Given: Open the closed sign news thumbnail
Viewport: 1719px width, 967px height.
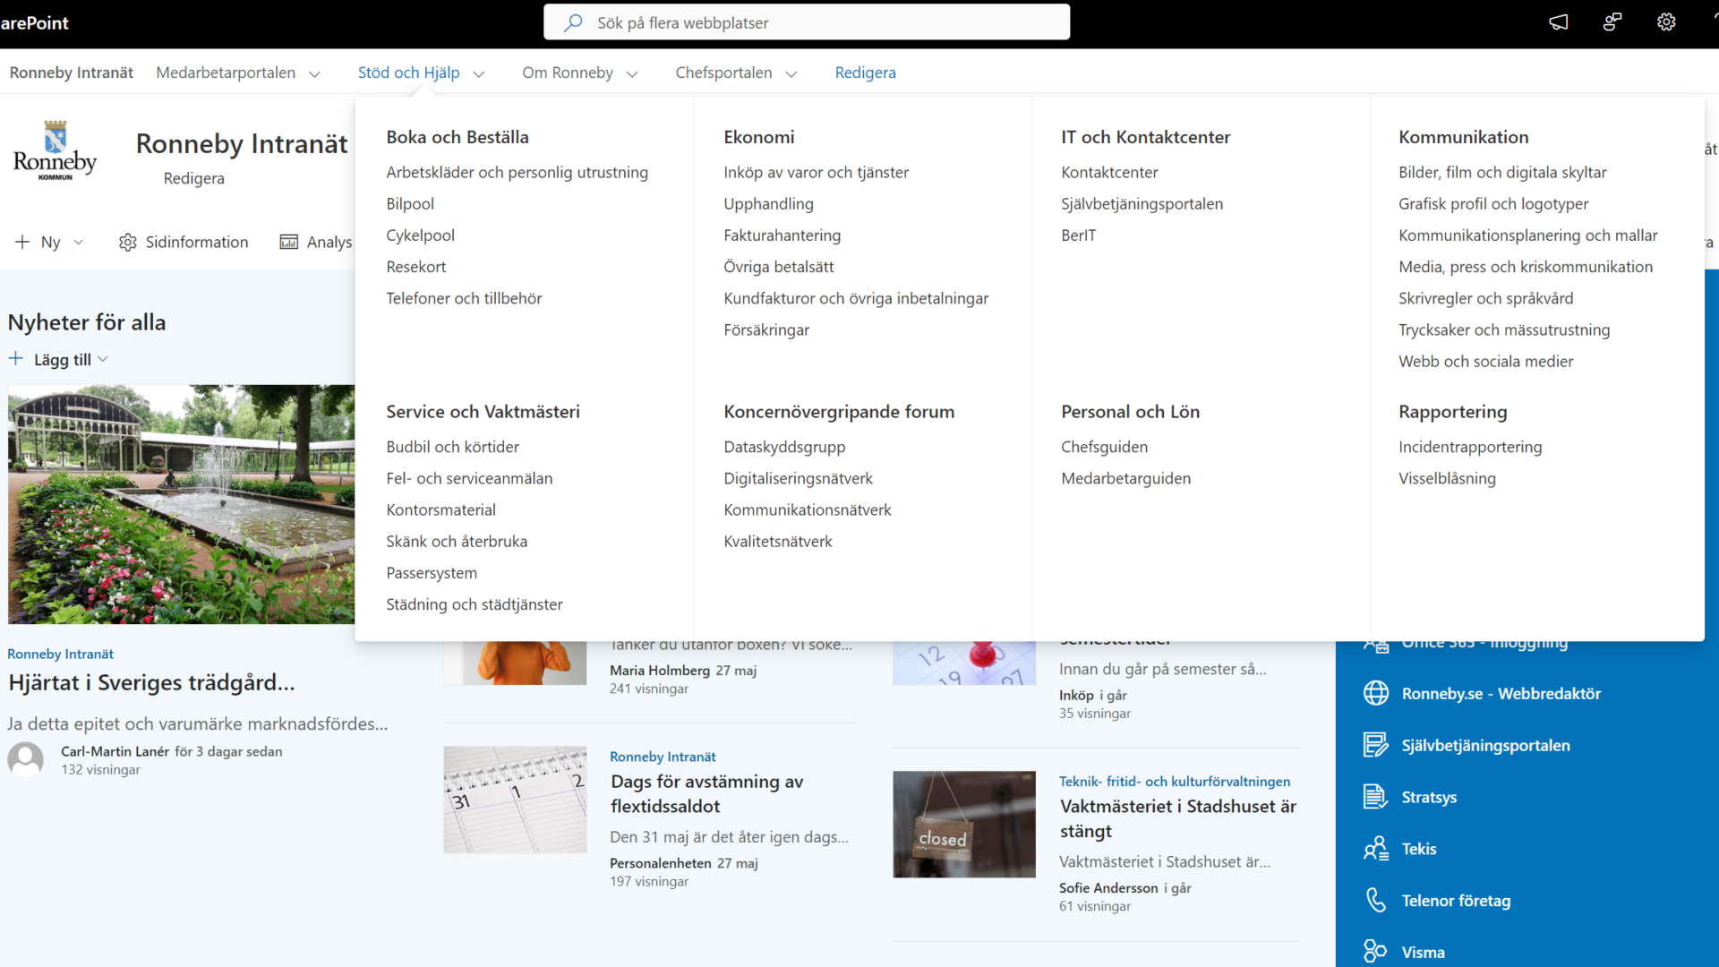Looking at the screenshot, I should pyautogui.click(x=964, y=824).
